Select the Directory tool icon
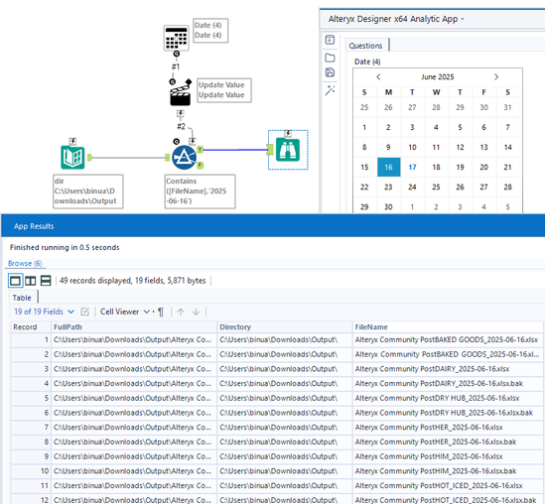This screenshot has width=545, height=504. [x=72, y=158]
